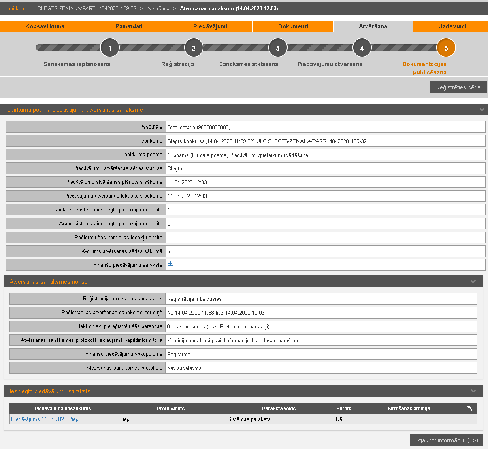488x449 pixels.
Task: Click Atjaunot informāciju (F5) button
Action: [447, 440]
